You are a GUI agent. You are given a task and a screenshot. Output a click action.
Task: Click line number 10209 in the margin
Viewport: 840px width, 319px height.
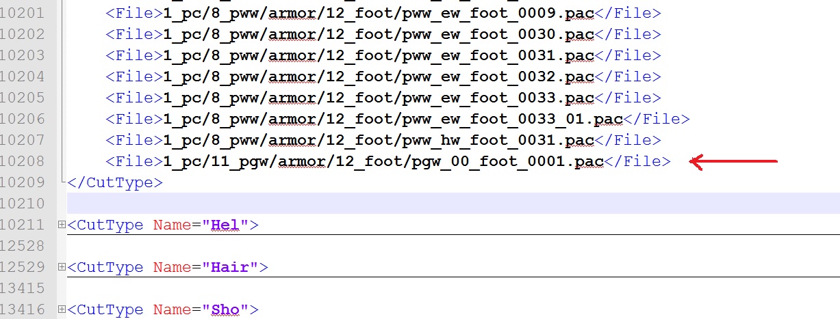pos(25,182)
